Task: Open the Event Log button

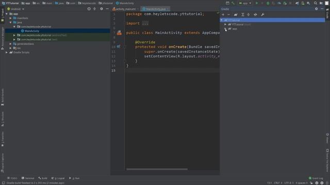Action: pos(316,178)
